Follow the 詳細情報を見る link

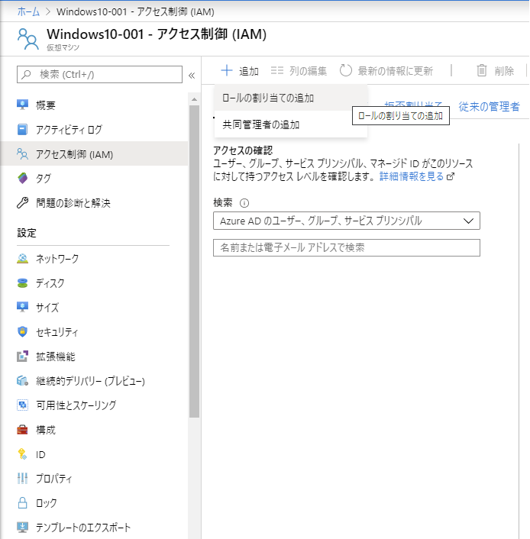(412, 176)
